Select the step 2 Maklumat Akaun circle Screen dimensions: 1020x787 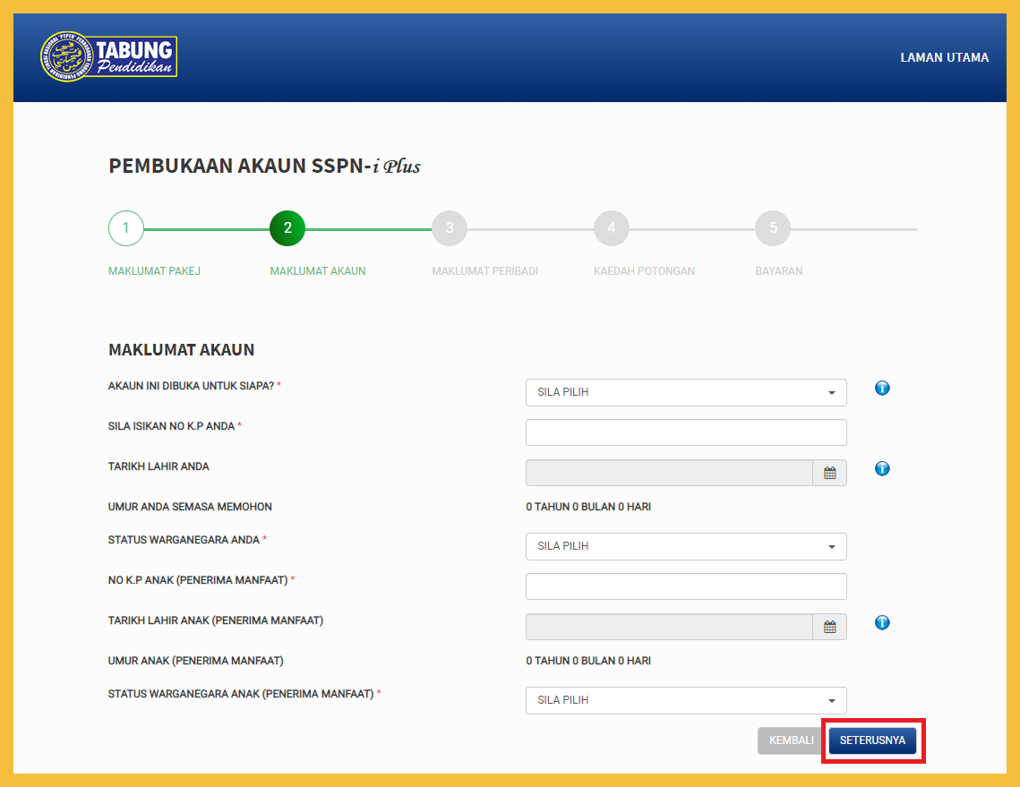click(x=287, y=228)
